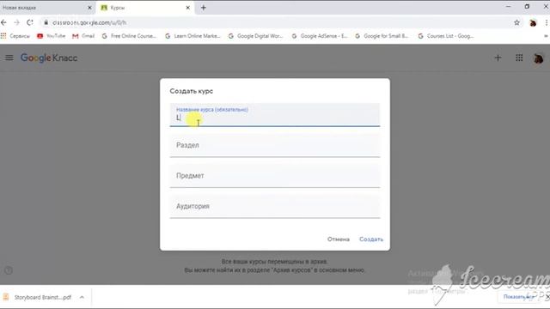Click the Google Класс logo
Screen dimensions: 550x309
pyautogui.click(x=49, y=58)
